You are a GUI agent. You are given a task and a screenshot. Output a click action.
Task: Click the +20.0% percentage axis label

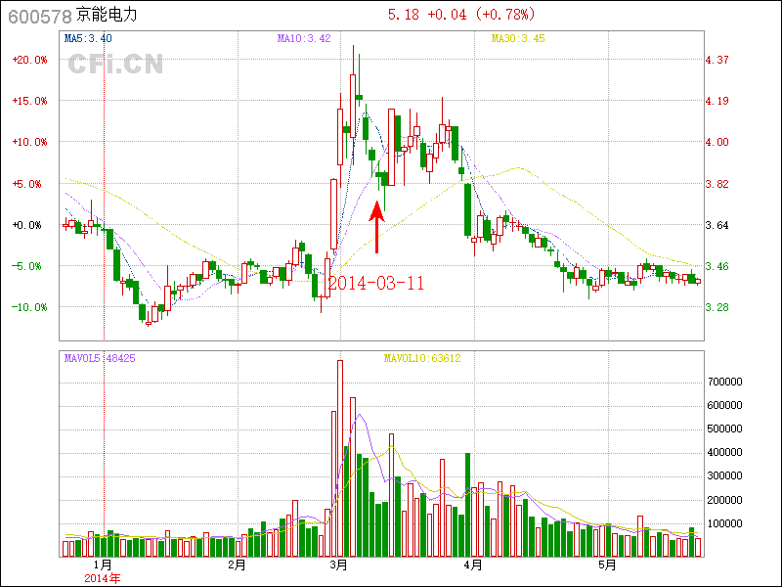[29, 60]
